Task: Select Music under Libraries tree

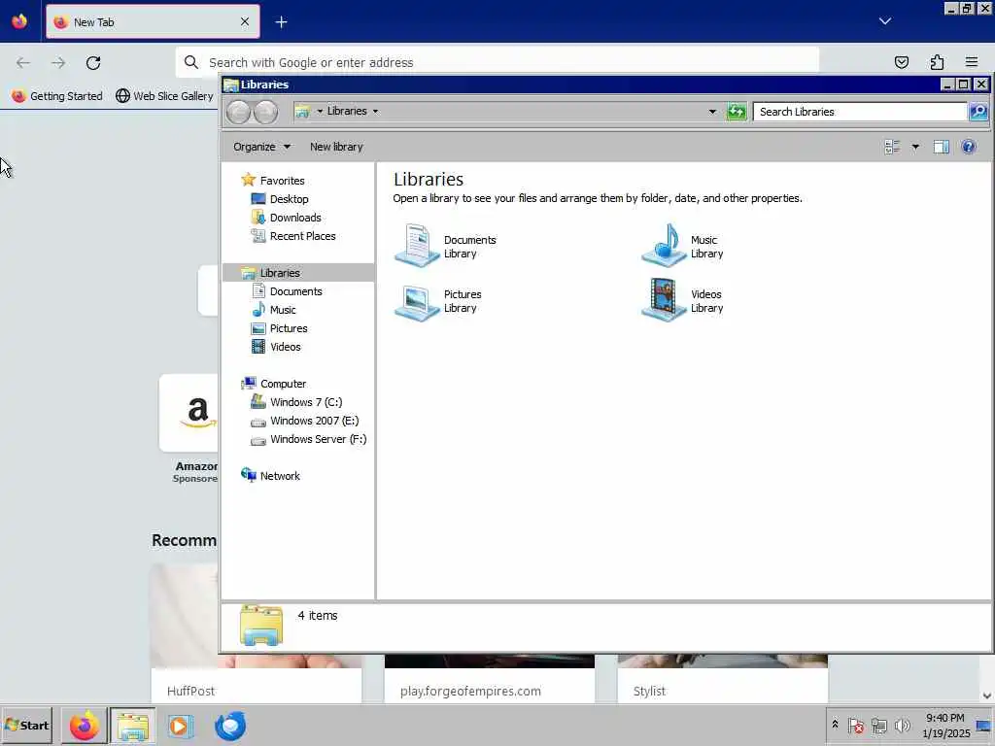Action: pyautogui.click(x=283, y=310)
